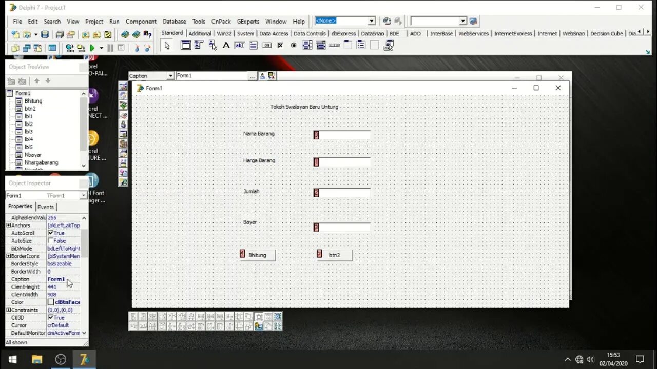657x369 pixels.
Task: Expand the Anchors property
Action: (8, 225)
